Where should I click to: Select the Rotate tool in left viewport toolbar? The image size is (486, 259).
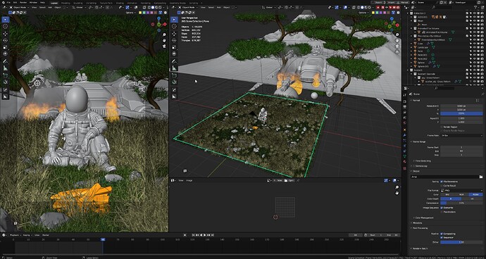(x=5, y=40)
